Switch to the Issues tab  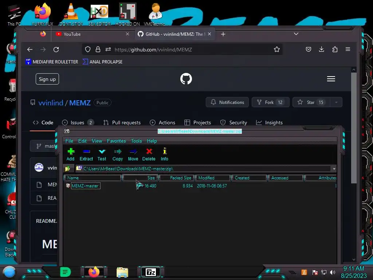click(78, 122)
